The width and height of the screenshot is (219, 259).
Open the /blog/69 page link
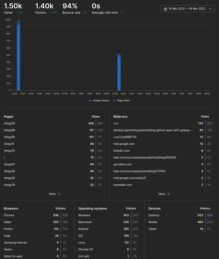click(9, 123)
